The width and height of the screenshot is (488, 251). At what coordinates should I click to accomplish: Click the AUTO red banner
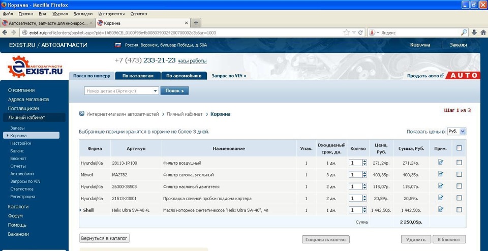tap(463, 76)
